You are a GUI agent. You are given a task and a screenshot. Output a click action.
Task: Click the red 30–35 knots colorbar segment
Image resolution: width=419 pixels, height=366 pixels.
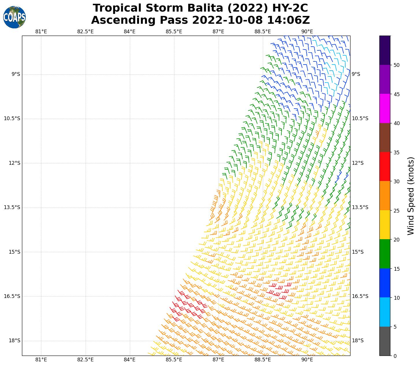(385, 166)
